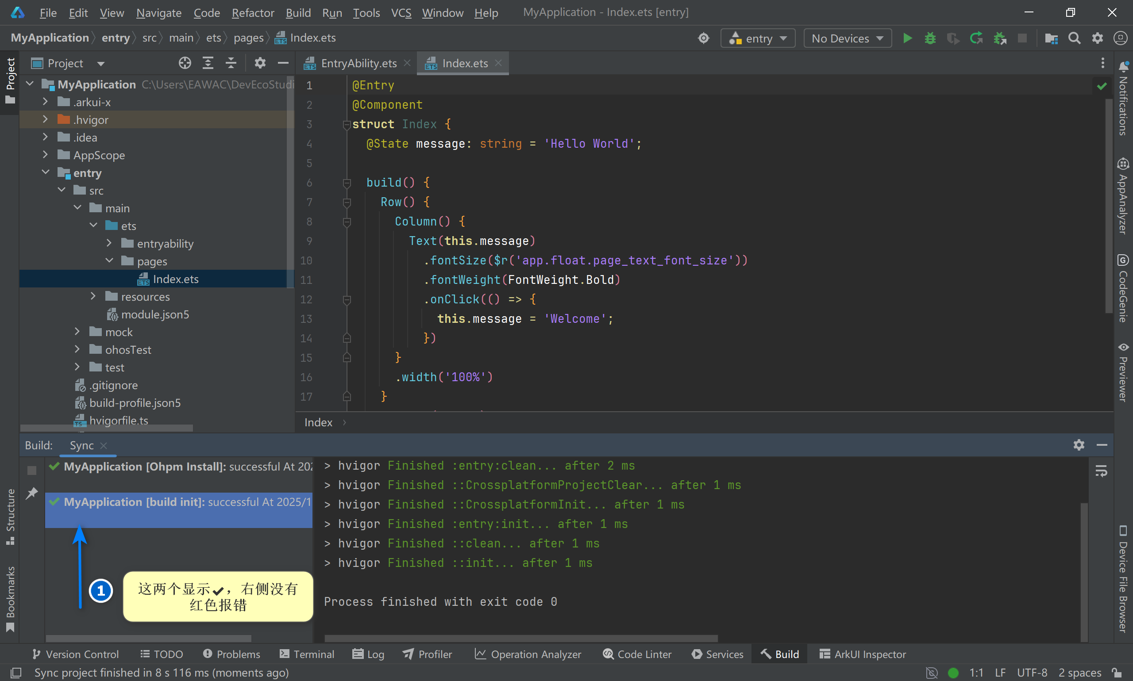Open Build panel settings gear
Image resolution: width=1133 pixels, height=681 pixels.
pos(1079,445)
